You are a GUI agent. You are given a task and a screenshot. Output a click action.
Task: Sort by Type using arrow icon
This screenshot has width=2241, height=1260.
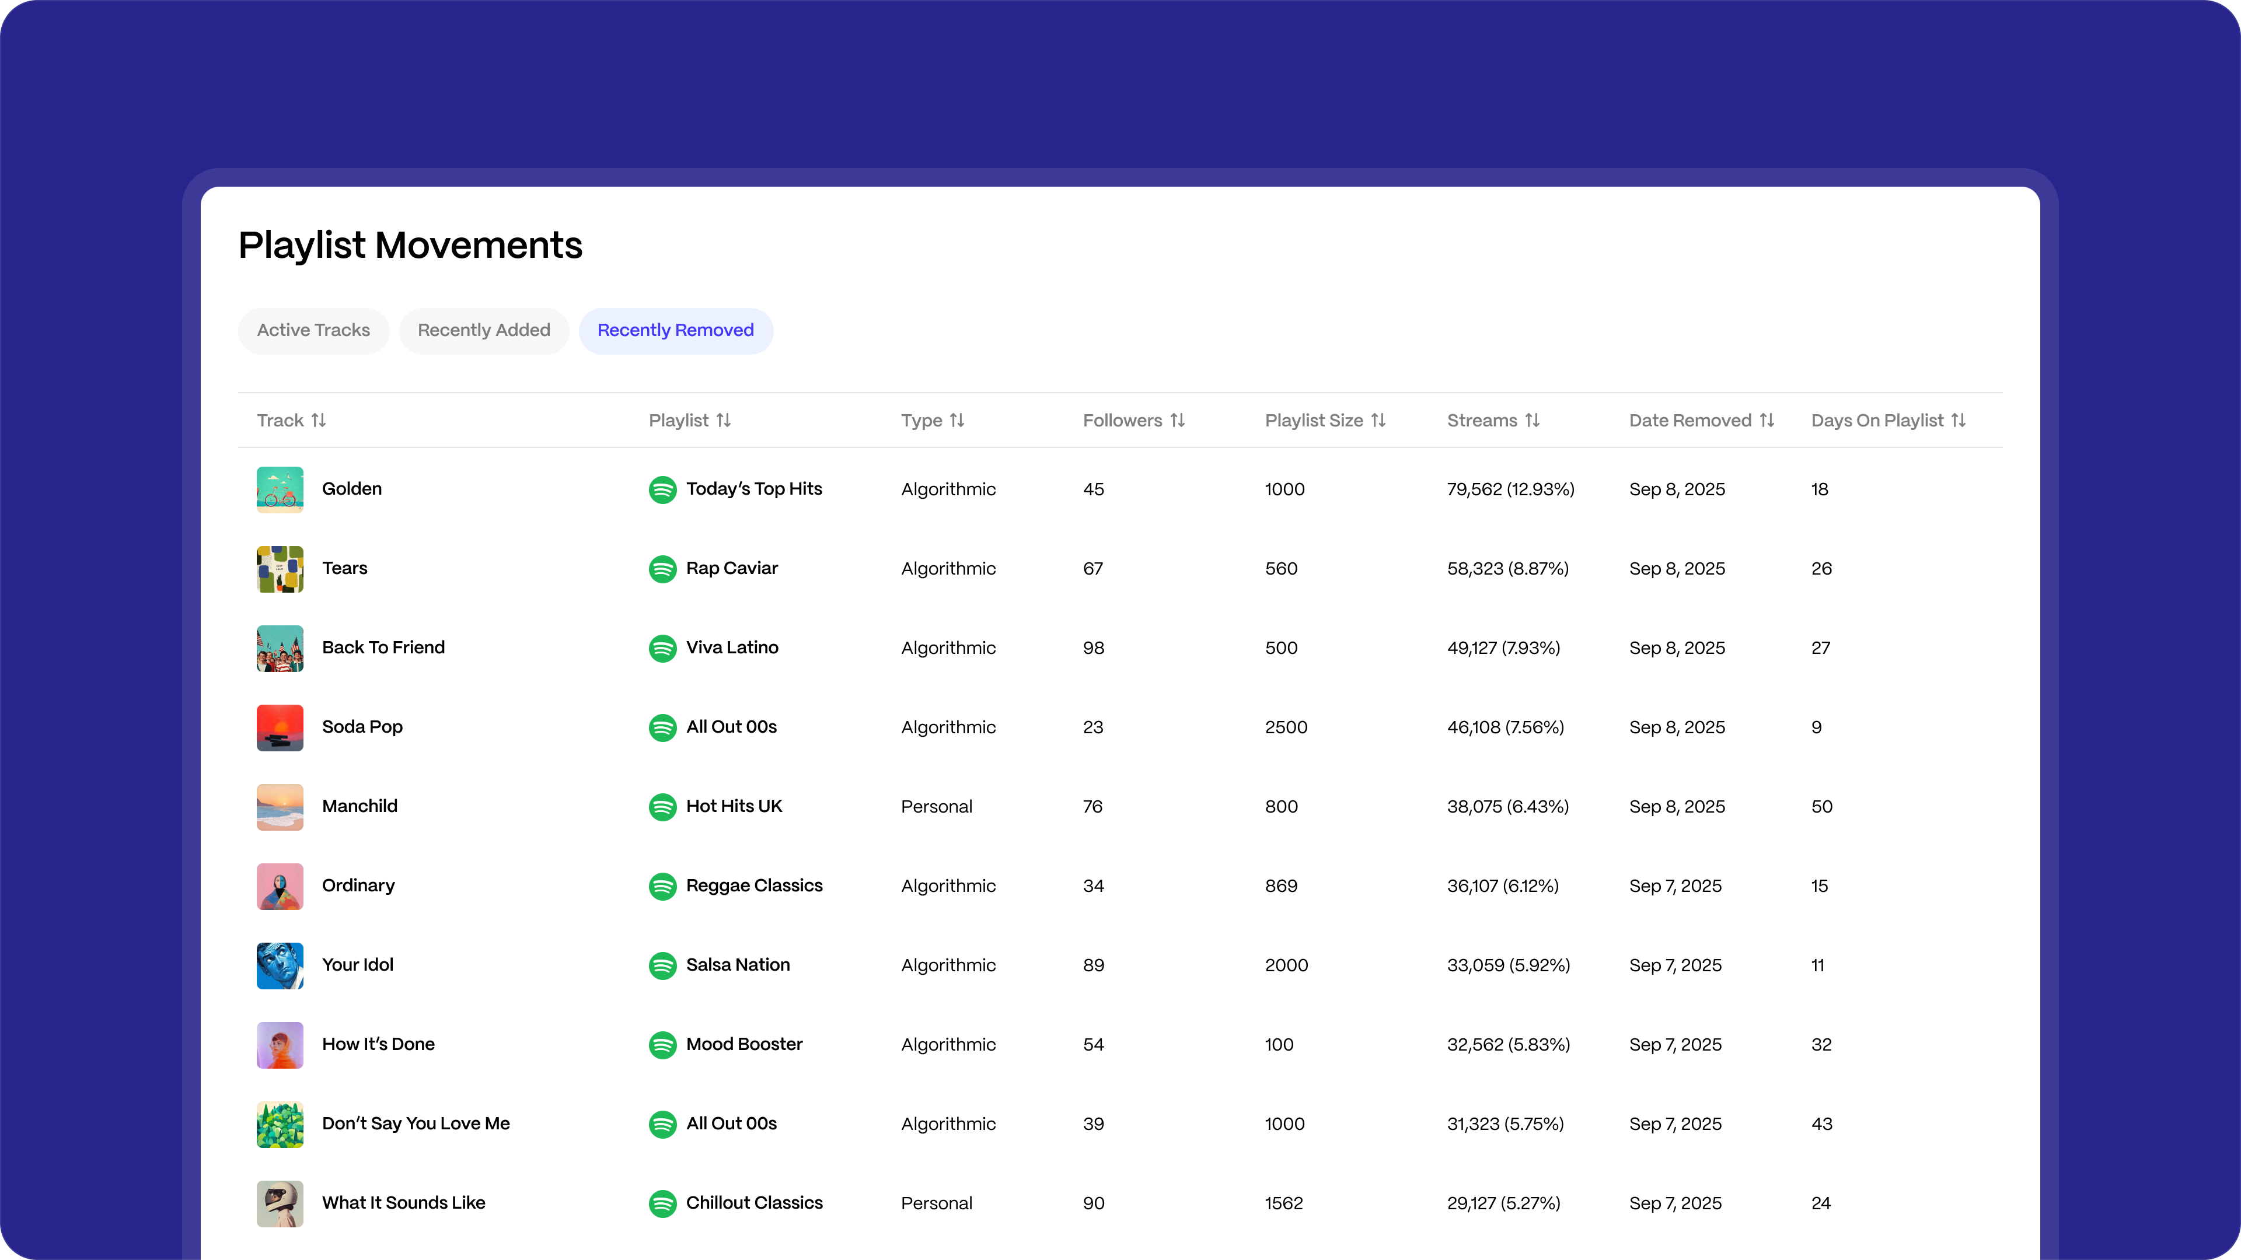point(956,420)
